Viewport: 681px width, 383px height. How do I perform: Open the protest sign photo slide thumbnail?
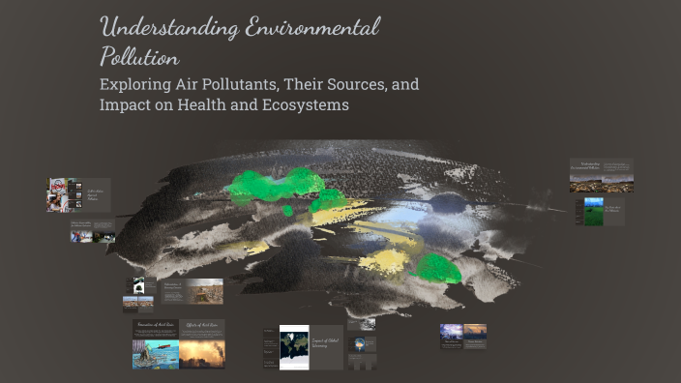coord(78,195)
